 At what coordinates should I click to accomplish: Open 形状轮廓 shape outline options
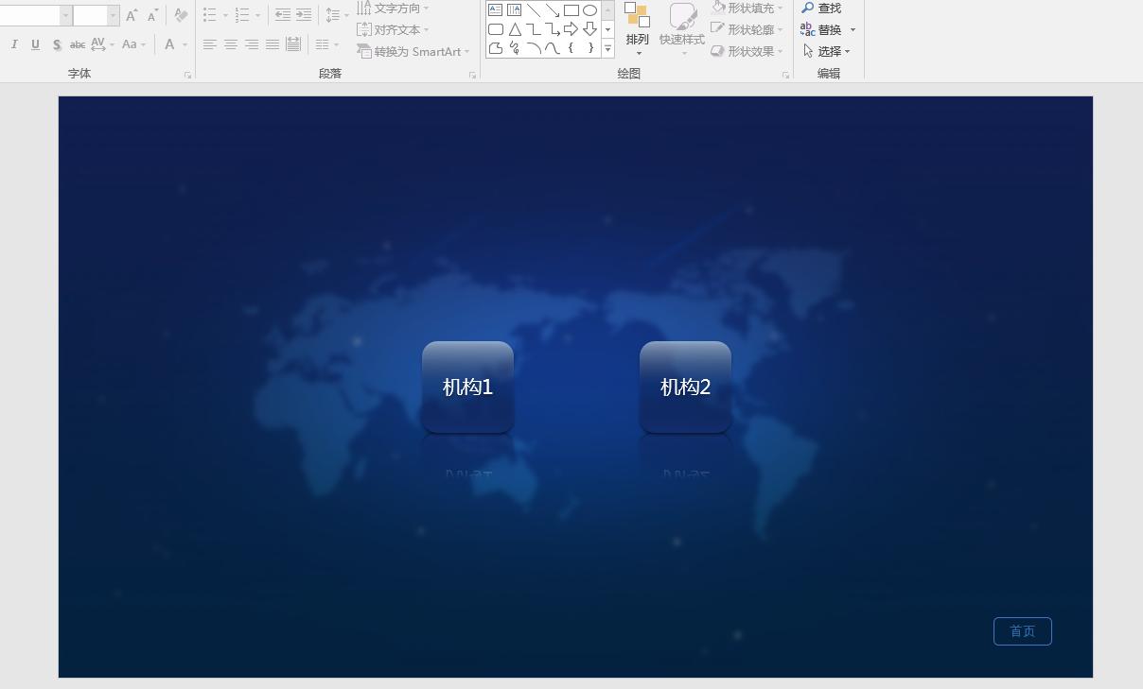pos(747,29)
